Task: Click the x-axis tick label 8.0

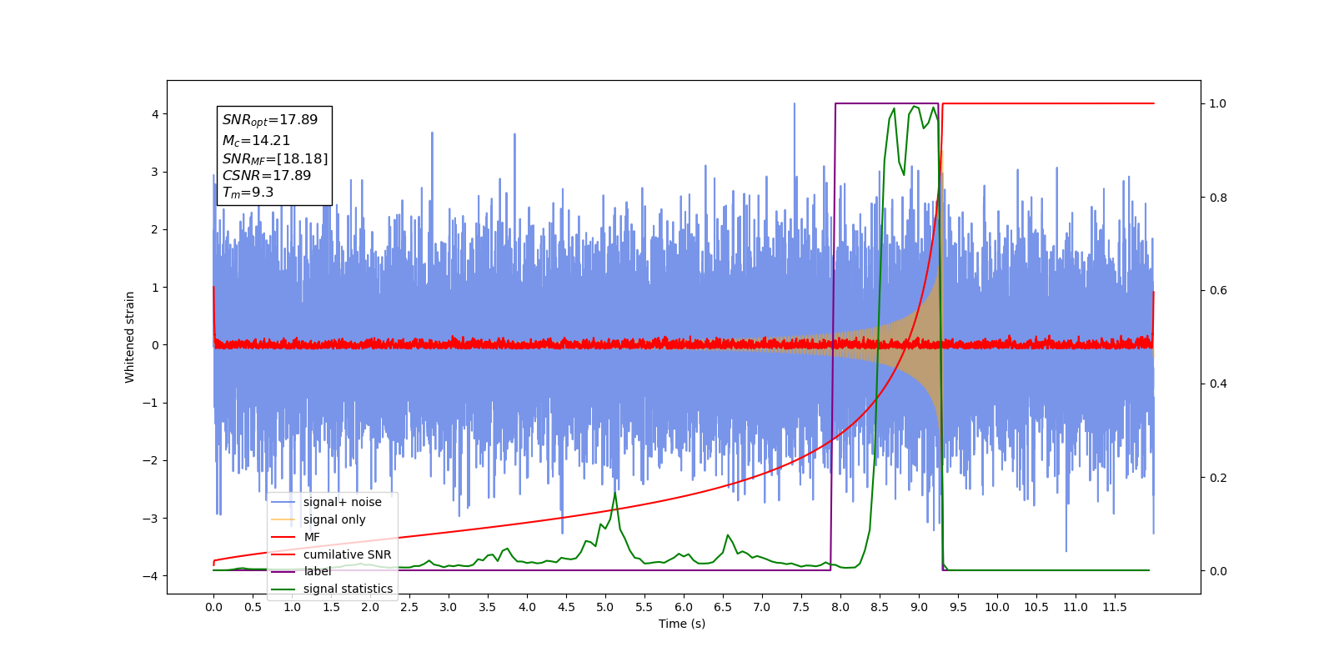Action: [840, 607]
